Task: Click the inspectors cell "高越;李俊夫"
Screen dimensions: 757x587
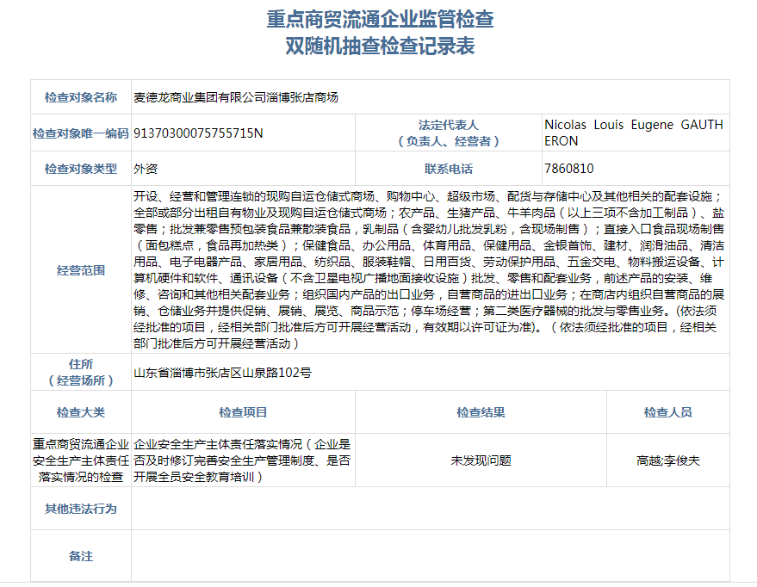Action: pos(668,460)
